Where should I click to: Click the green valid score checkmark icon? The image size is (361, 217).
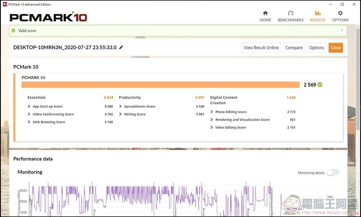(14, 31)
